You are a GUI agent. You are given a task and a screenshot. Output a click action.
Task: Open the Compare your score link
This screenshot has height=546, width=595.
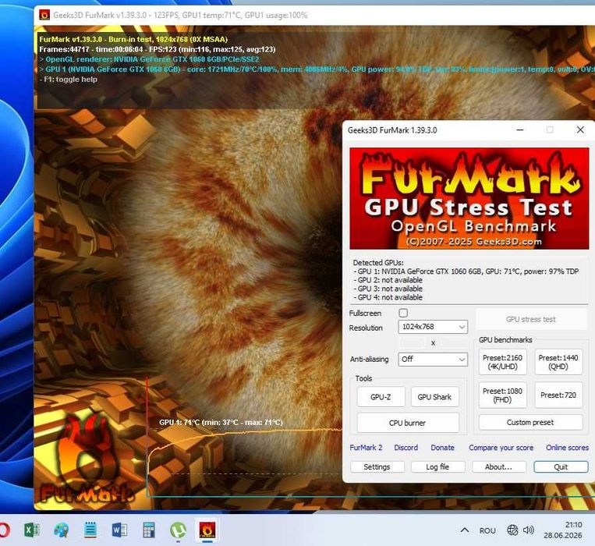[501, 448]
